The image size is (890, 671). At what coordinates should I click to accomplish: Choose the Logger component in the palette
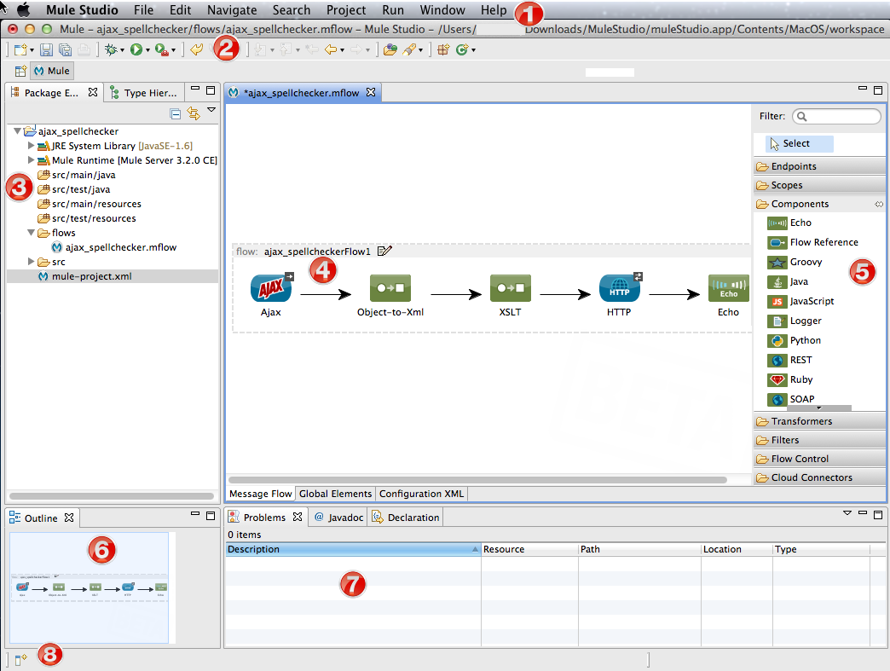[805, 321]
